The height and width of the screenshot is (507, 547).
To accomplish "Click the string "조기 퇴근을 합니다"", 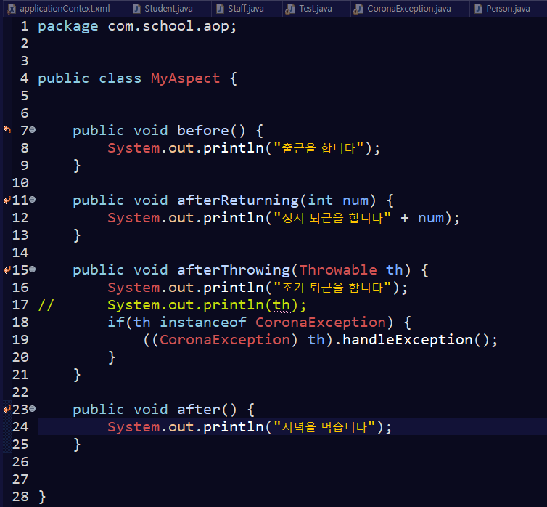I will point(332,288).
